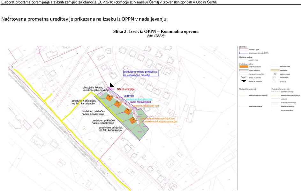Click the blue-outlined 'obravnavano območje OPPN' legend box
The image size is (301, 191).
(x=244, y=53)
